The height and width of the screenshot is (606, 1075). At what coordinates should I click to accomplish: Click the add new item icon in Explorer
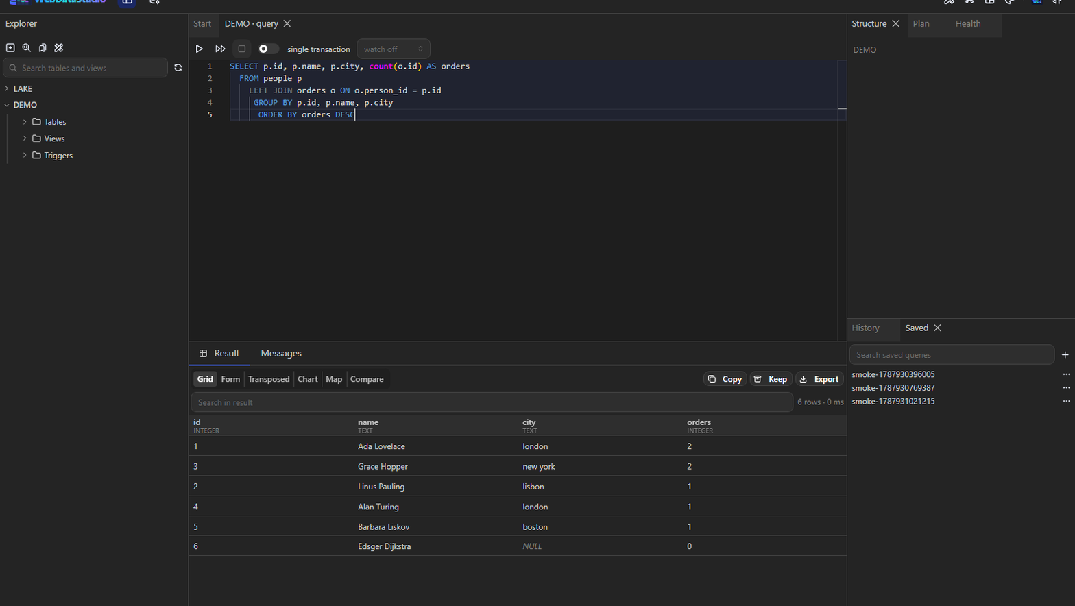[10, 48]
